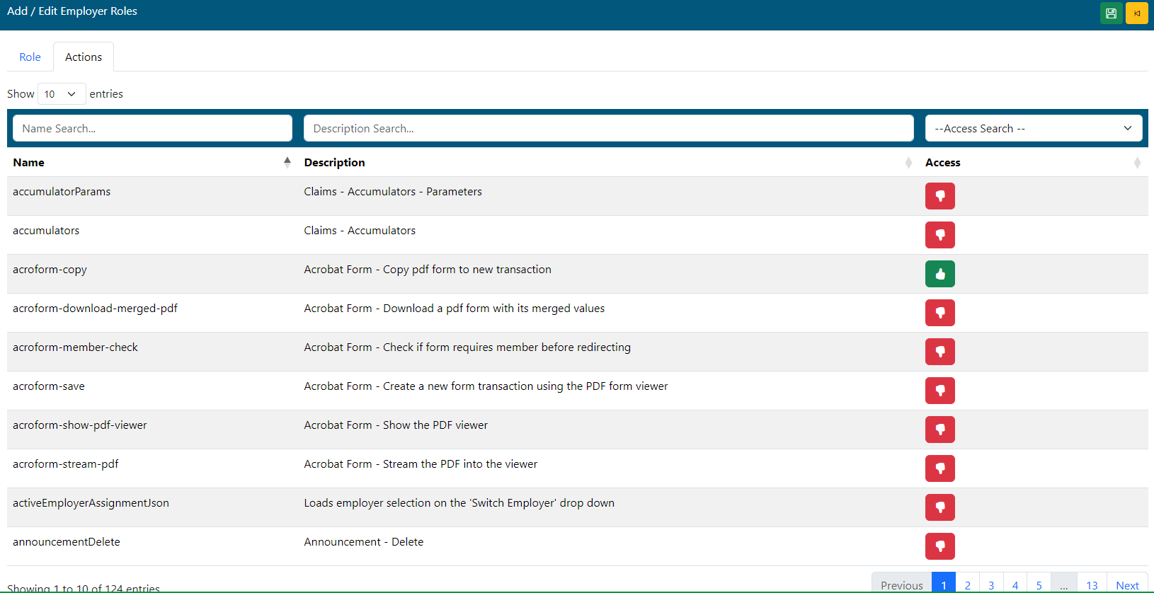Click thumbs-down for acroform-download-merged-pdf
Image resolution: width=1154 pixels, height=593 pixels.
(x=939, y=313)
